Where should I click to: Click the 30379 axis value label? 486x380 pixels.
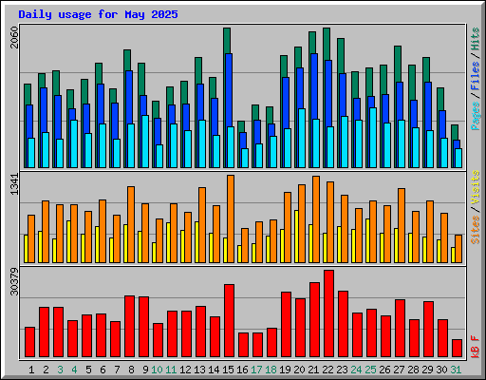click(14, 281)
